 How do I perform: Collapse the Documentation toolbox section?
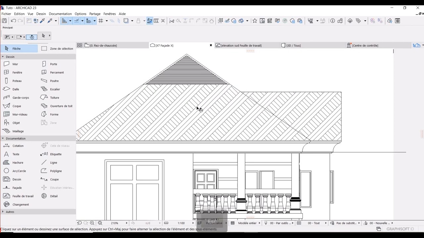(3, 139)
